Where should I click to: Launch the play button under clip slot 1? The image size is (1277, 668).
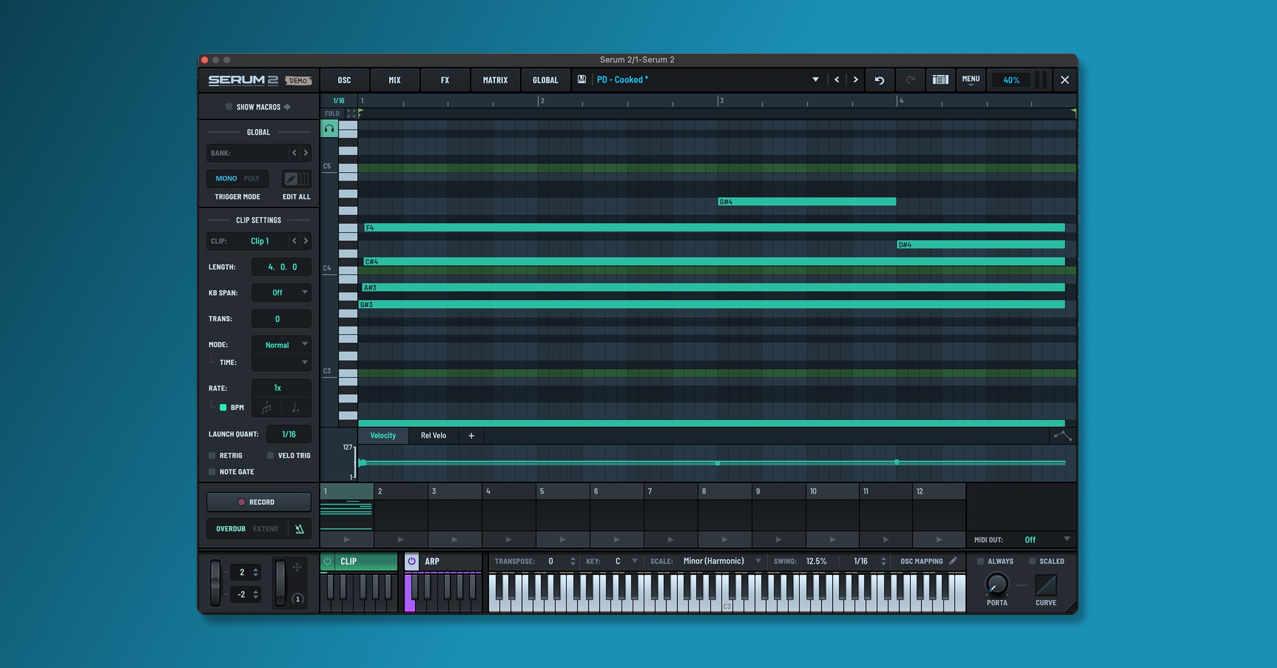click(x=346, y=539)
